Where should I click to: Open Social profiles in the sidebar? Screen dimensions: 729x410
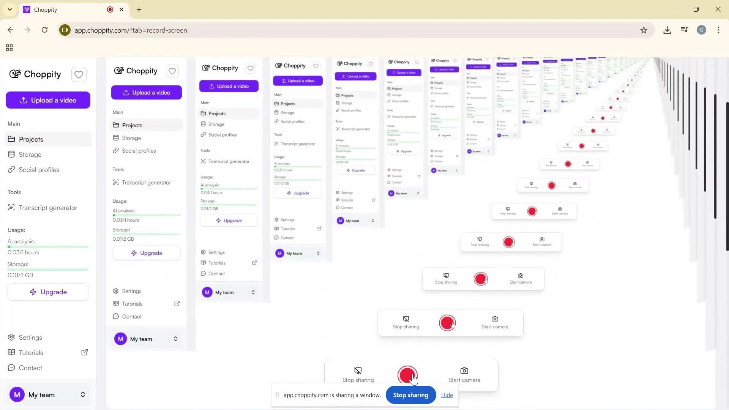click(x=39, y=170)
